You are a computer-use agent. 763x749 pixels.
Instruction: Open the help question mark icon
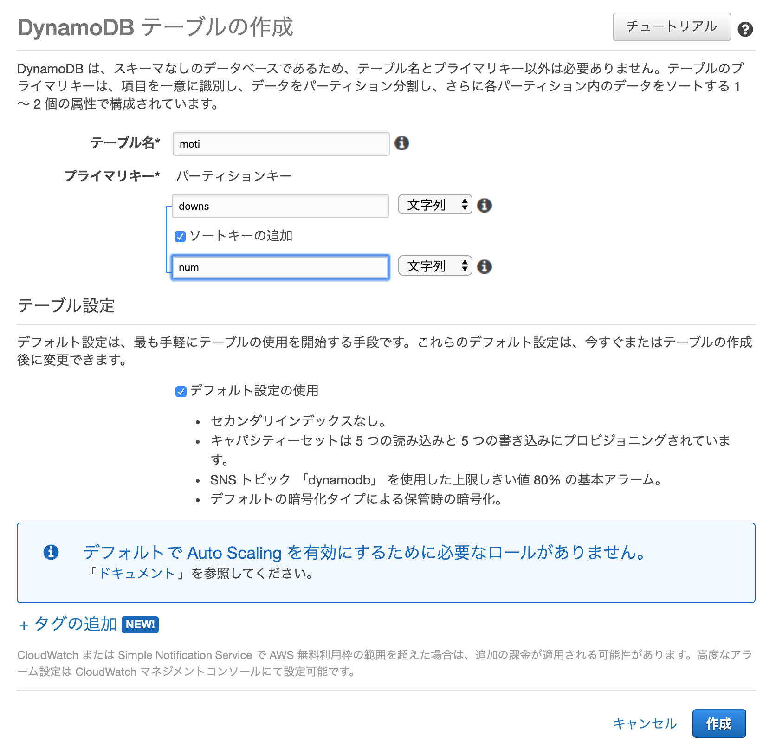[x=745, y=29]
